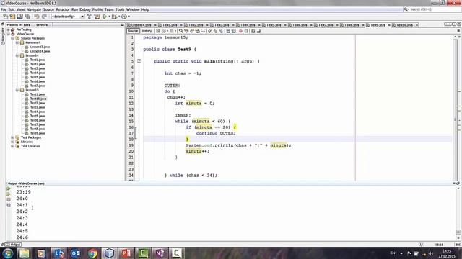Click the Undo toolbar icon
Viewport: 462px width, 259px height.
pos(37,17)
